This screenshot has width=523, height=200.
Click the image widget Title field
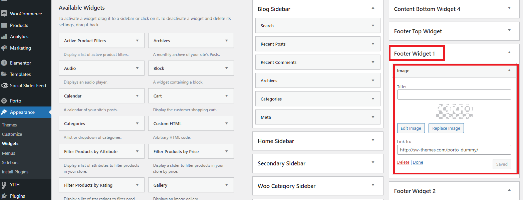[454, 95]
